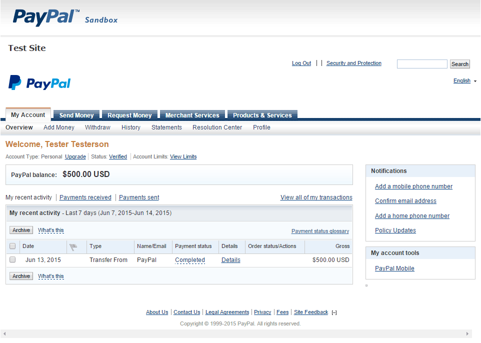Open the Fees footer link
Screen dimensions: 481x343
click(x=282, y=312)
